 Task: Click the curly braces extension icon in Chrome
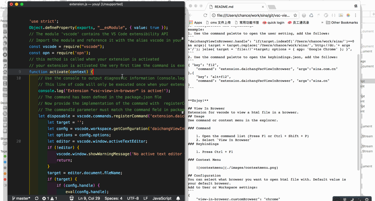333,15
